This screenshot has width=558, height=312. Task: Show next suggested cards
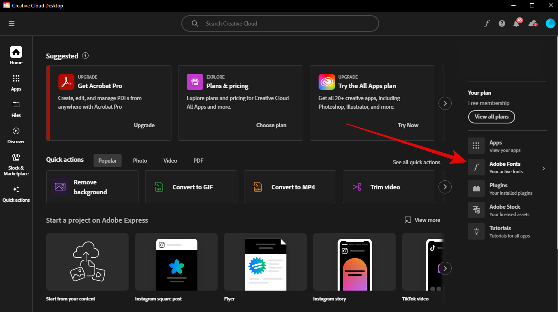445,103
